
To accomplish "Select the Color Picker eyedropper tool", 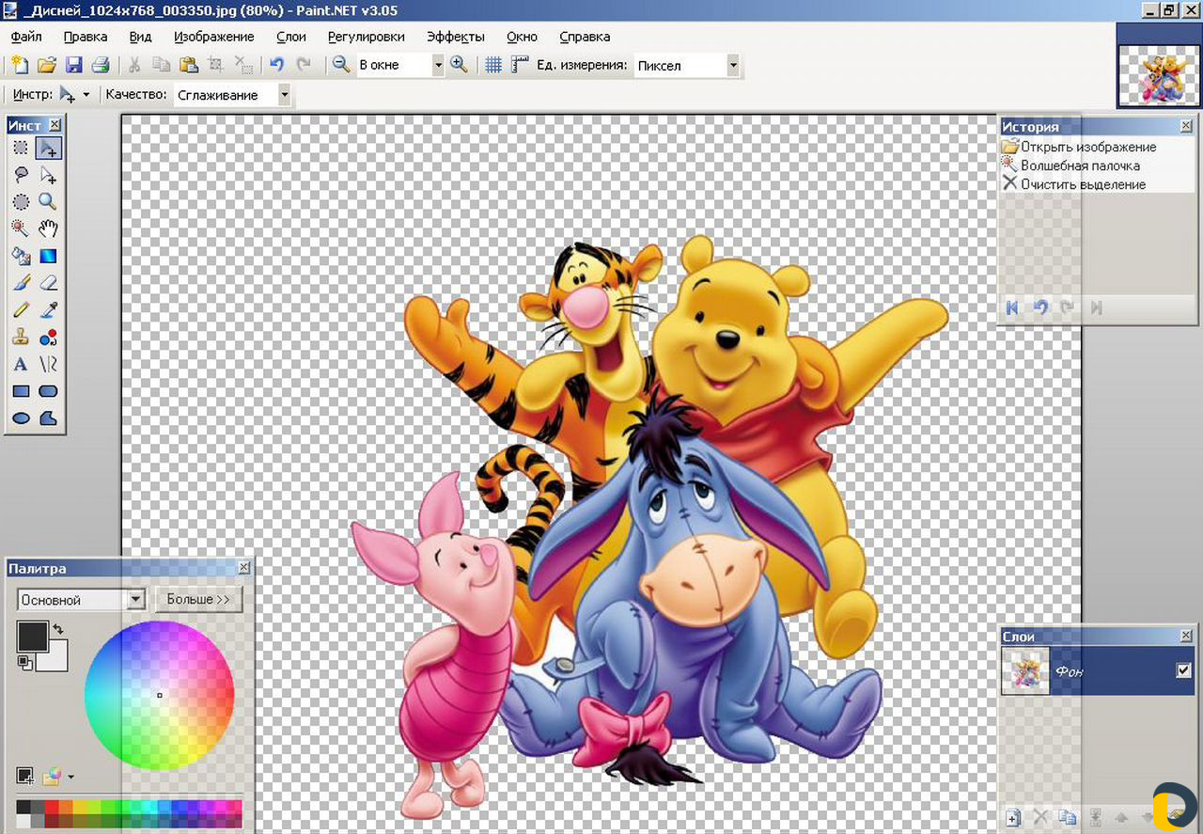I will coord(48,309).
